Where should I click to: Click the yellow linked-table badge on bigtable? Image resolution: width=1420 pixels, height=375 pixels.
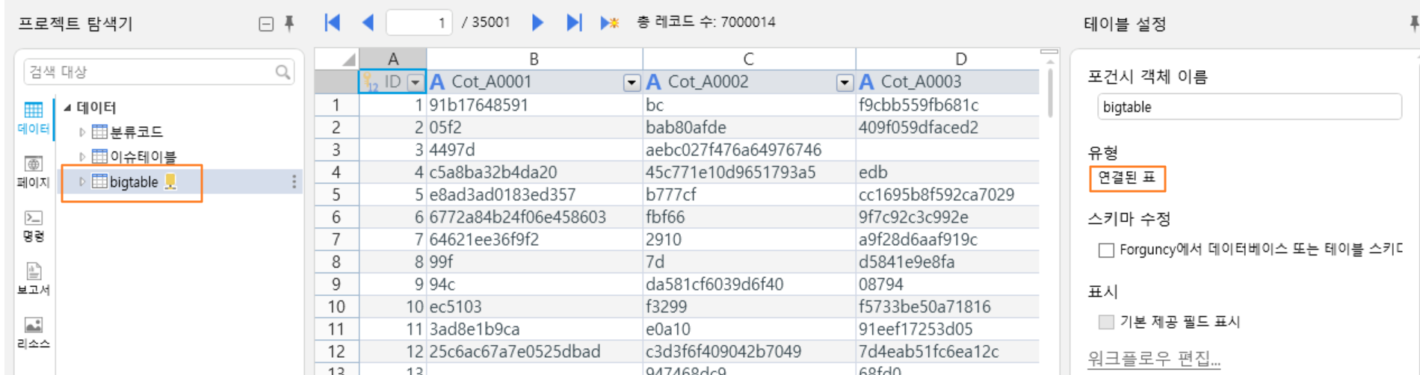click(170, 182)
